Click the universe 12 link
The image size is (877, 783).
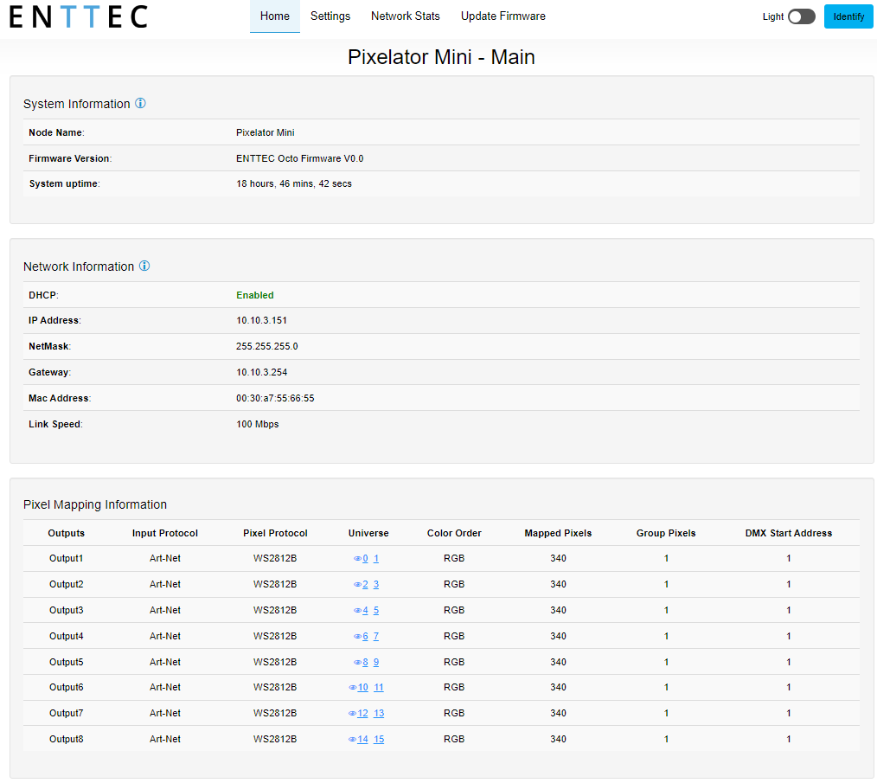(x=363, y=714)
